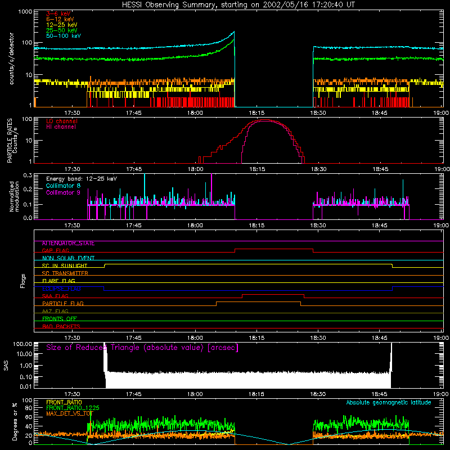This screenshot has width=450, height=450.
Task: Click 17:30 tick under the count-rate plot
Action: coord(72,113)
